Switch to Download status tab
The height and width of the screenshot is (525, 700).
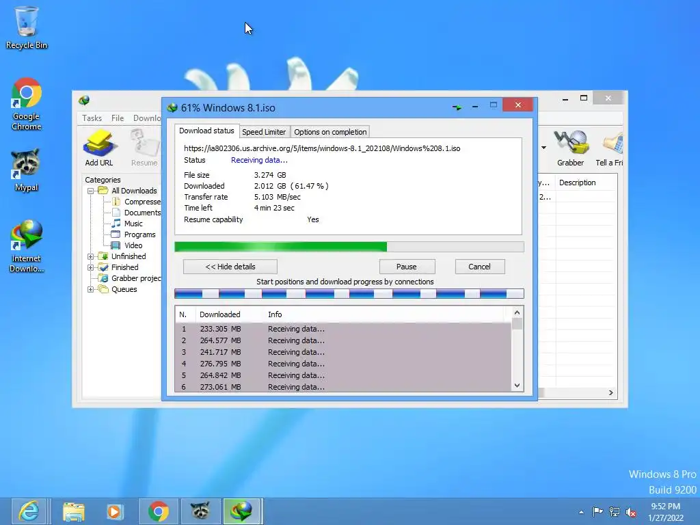[206, 131]
